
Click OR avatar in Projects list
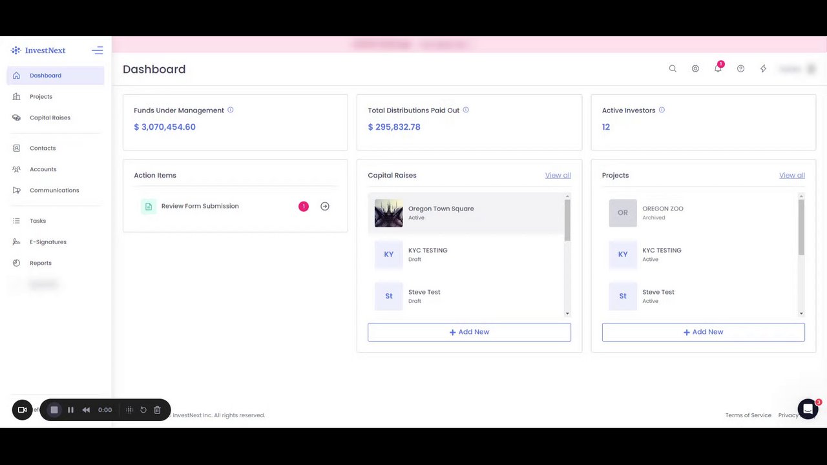point(622,213)
